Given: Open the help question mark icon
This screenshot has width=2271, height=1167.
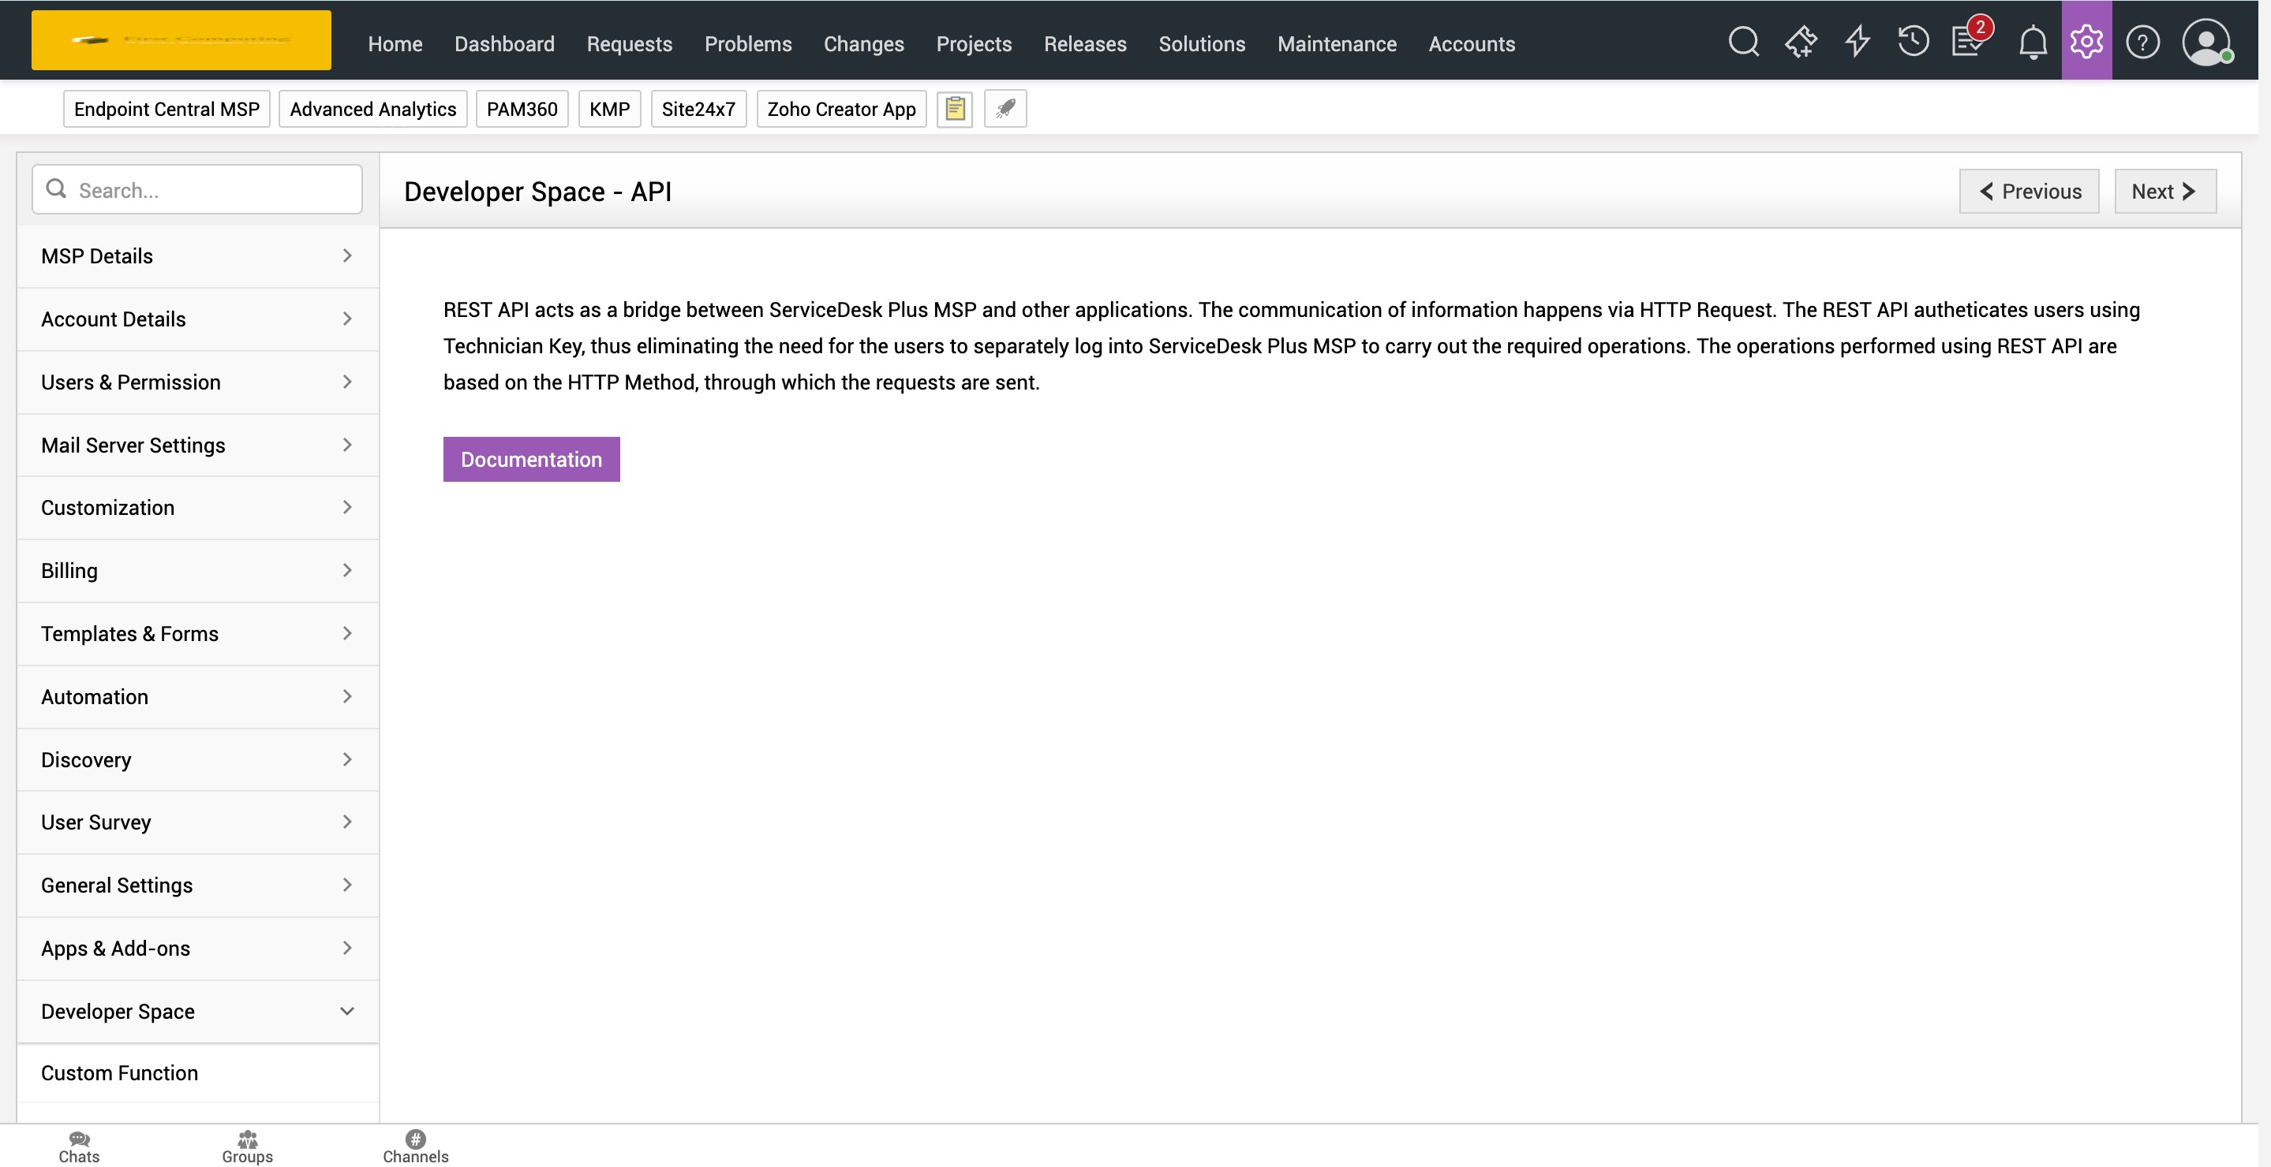Looking at the screenshot, I should [2142, 41].
